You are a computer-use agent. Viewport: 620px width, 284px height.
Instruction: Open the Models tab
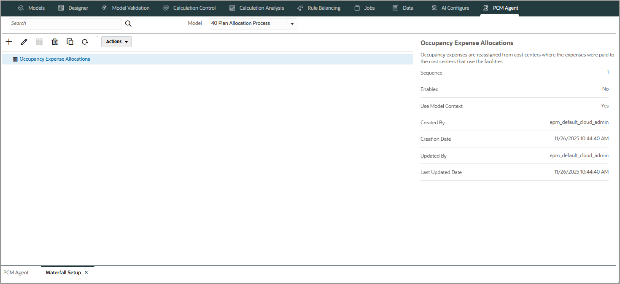point(32,8)
